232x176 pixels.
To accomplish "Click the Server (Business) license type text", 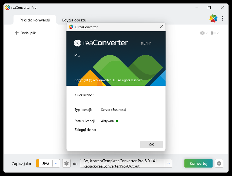I will [x=113, y=109].
